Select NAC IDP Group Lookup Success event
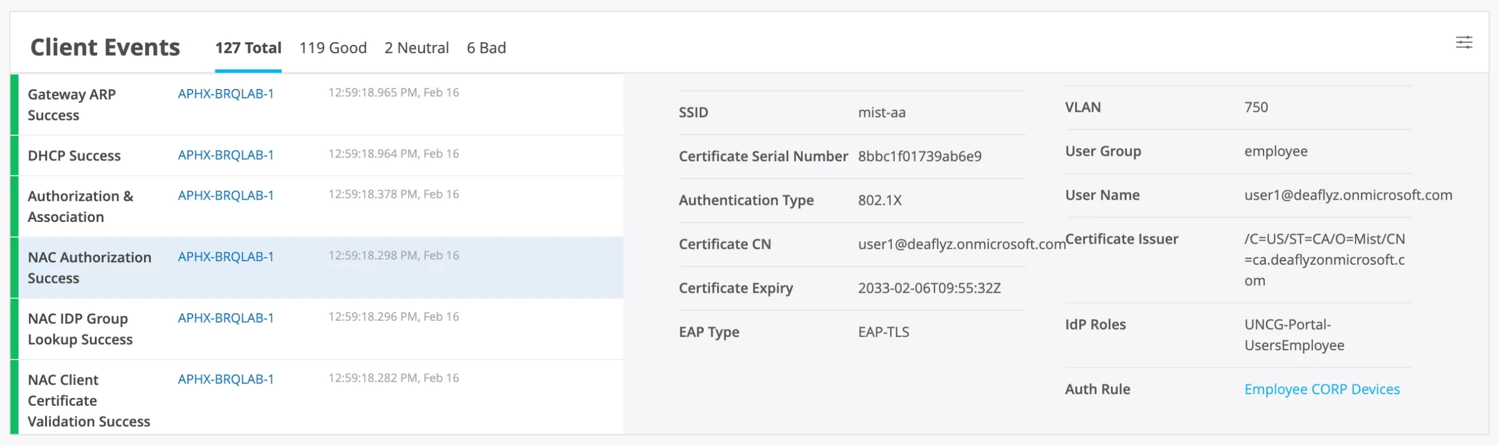The image size is (1499, 445). [80, 329]
